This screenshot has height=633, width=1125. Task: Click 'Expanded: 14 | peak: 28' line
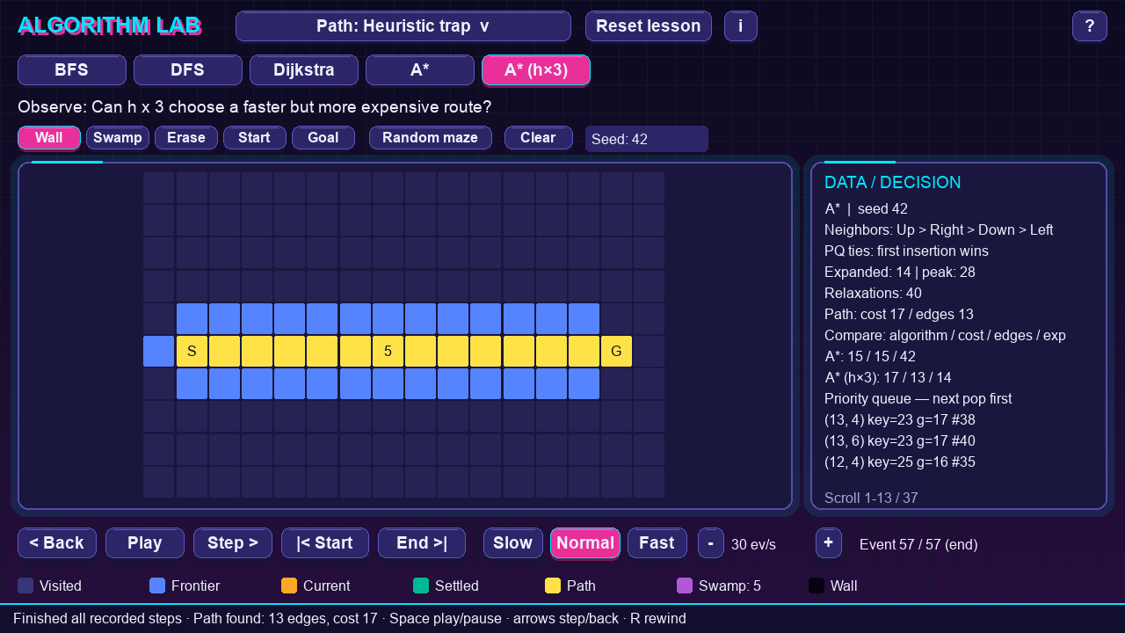(900, 273)
